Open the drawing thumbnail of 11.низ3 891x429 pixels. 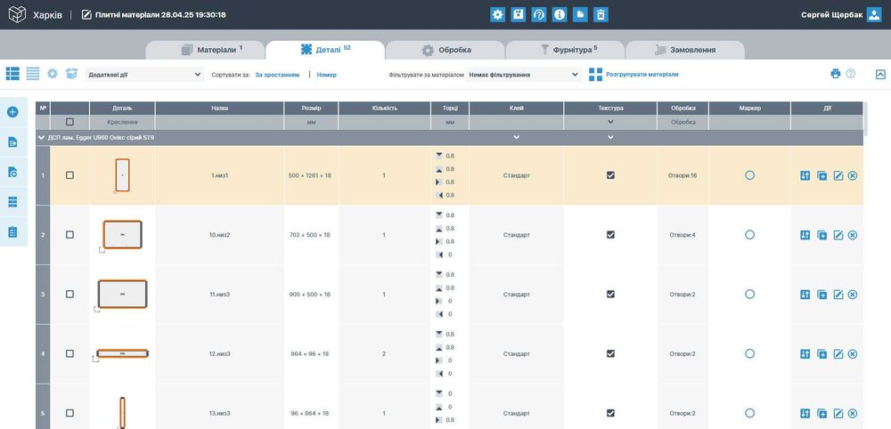tap(121, 295)
